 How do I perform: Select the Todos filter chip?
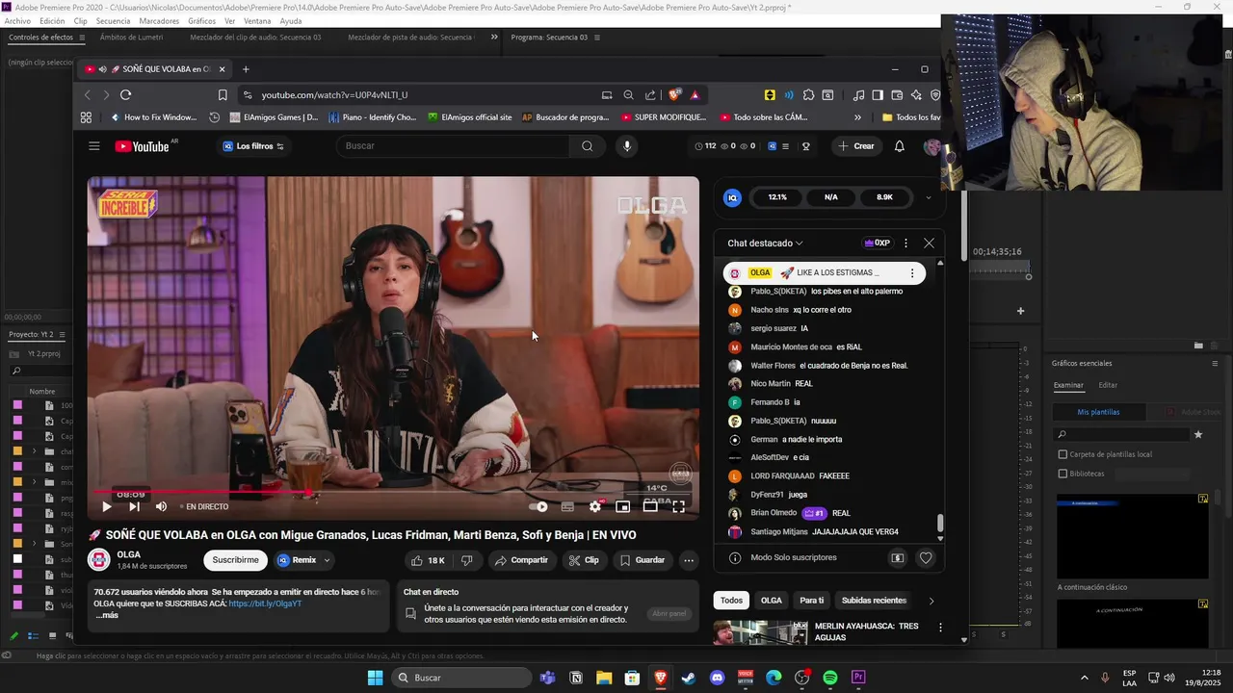click(x=732, y=601)
